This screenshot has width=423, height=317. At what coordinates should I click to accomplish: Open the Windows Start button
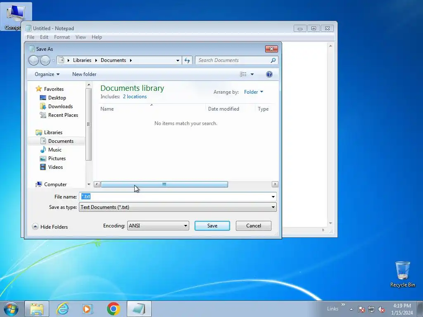(x=11, y=309)
